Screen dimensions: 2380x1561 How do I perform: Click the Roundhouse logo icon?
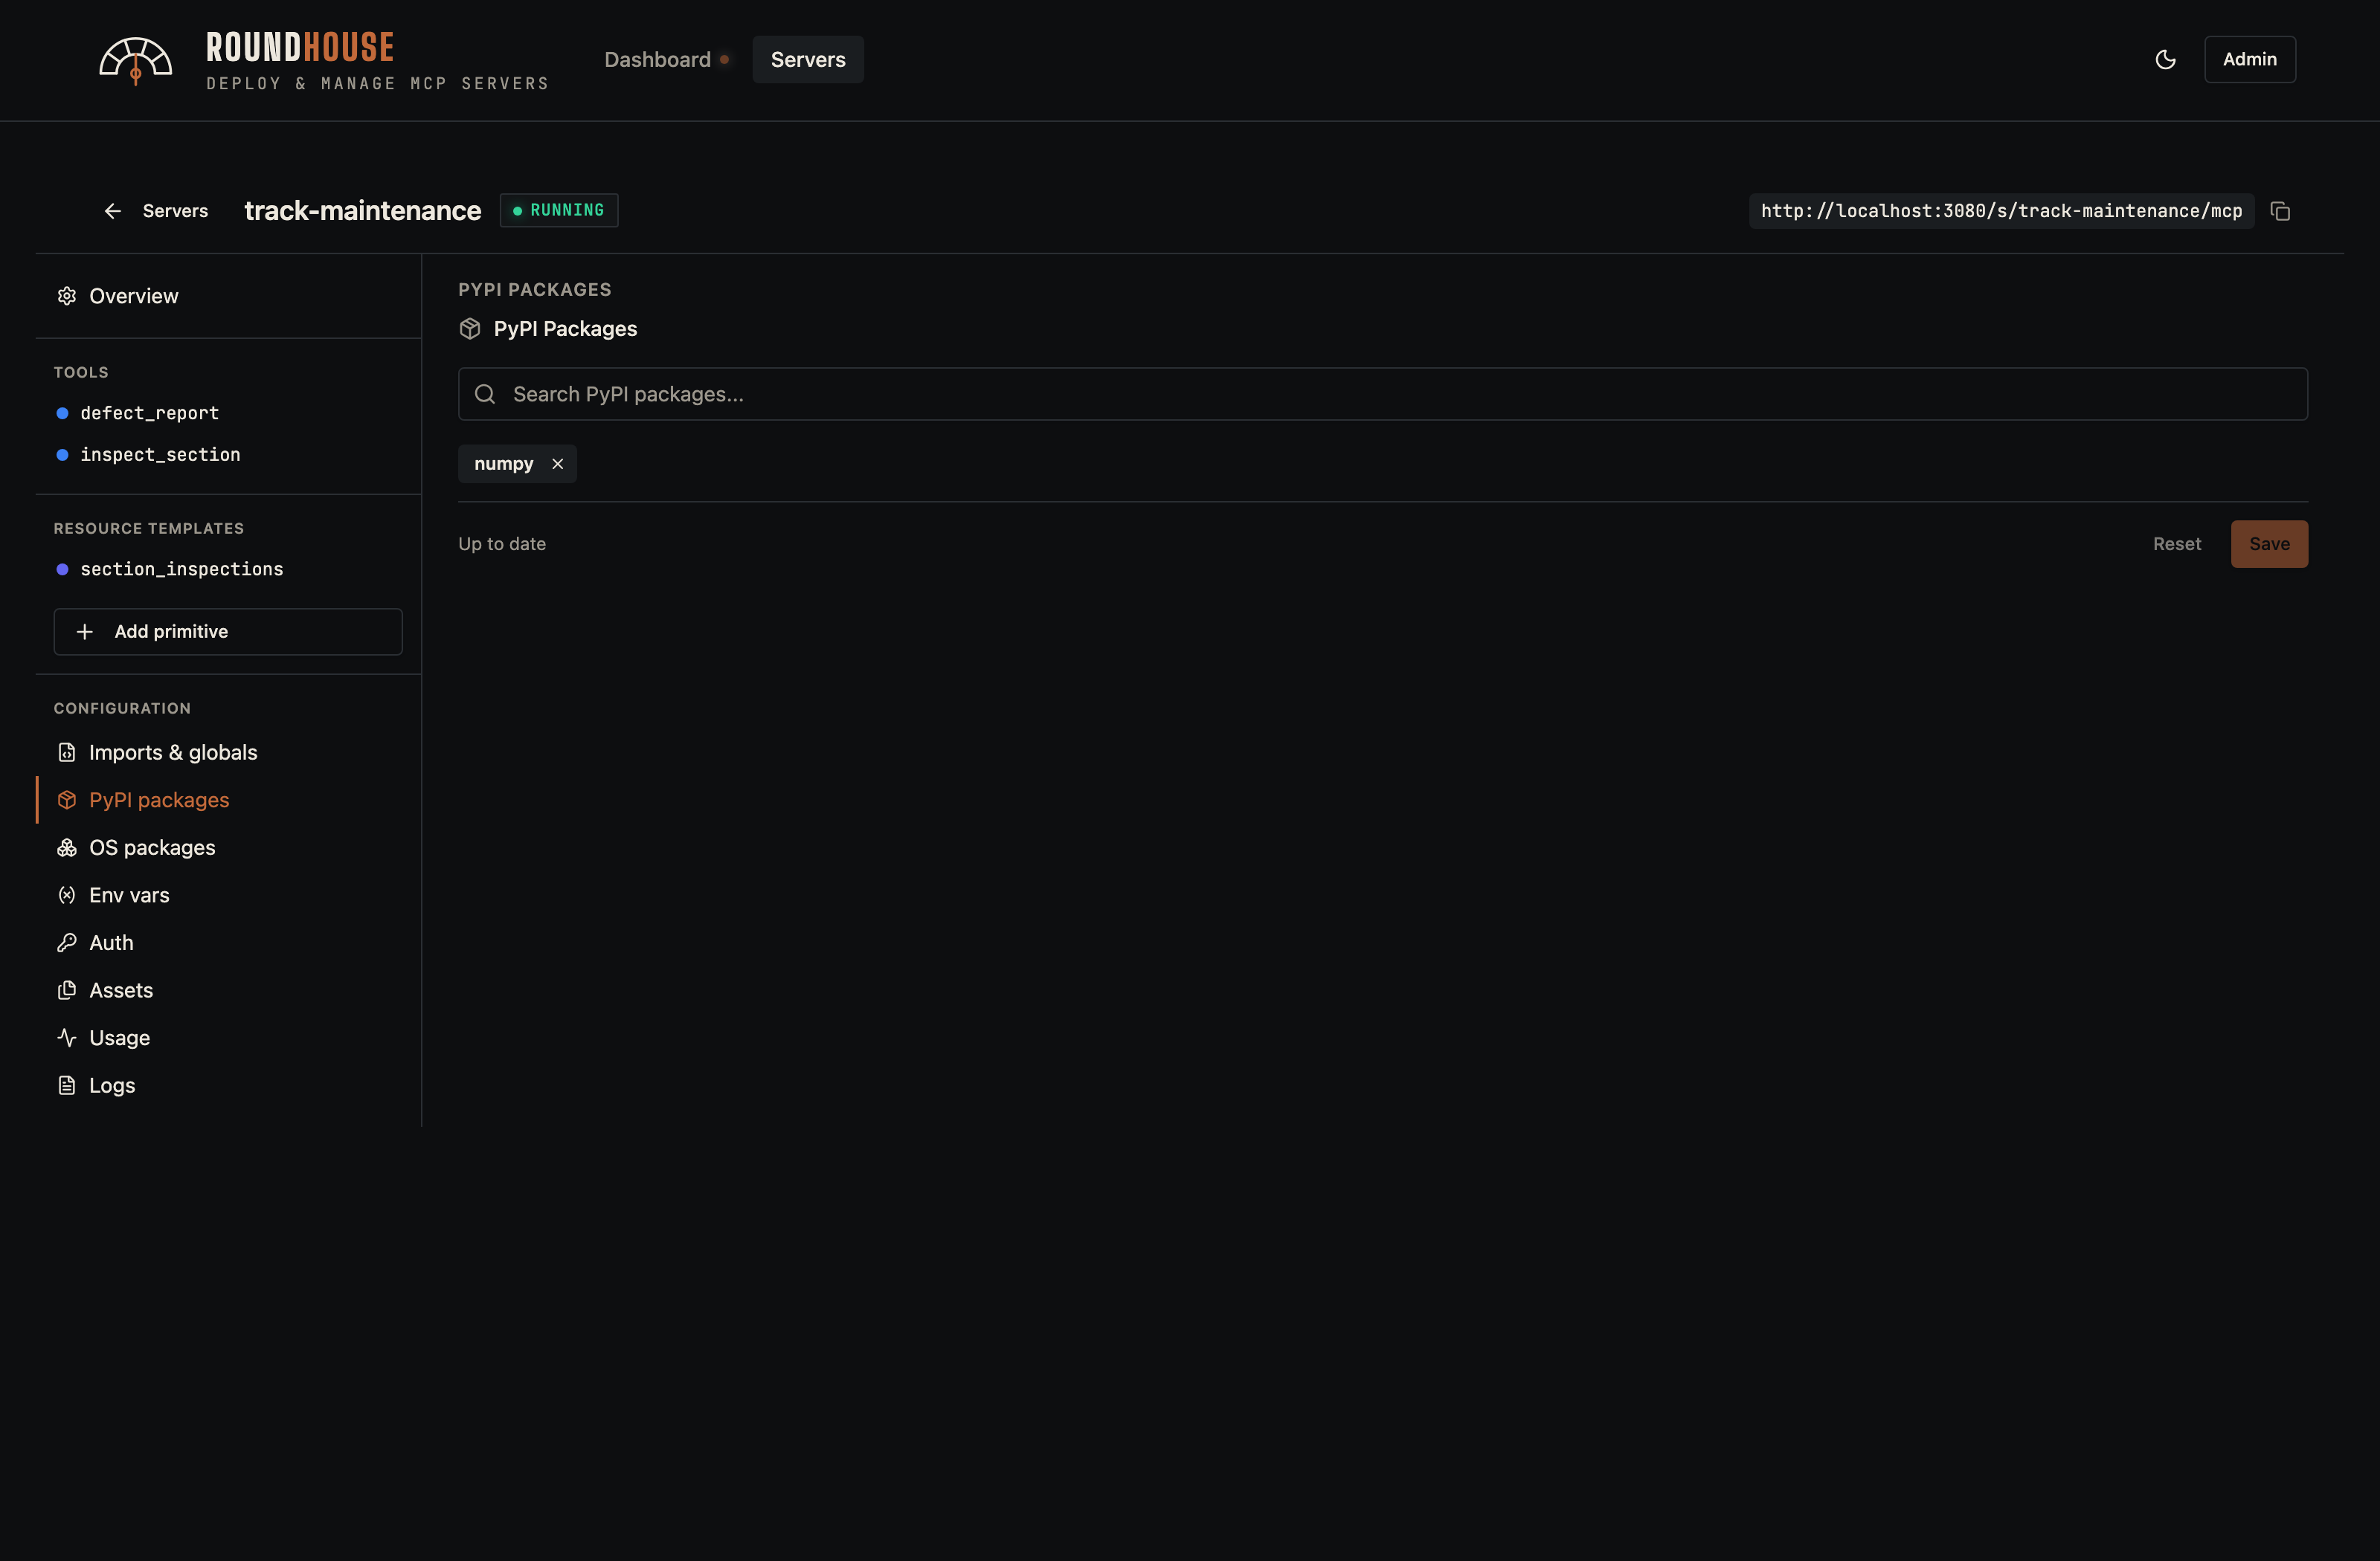[135, 60]
